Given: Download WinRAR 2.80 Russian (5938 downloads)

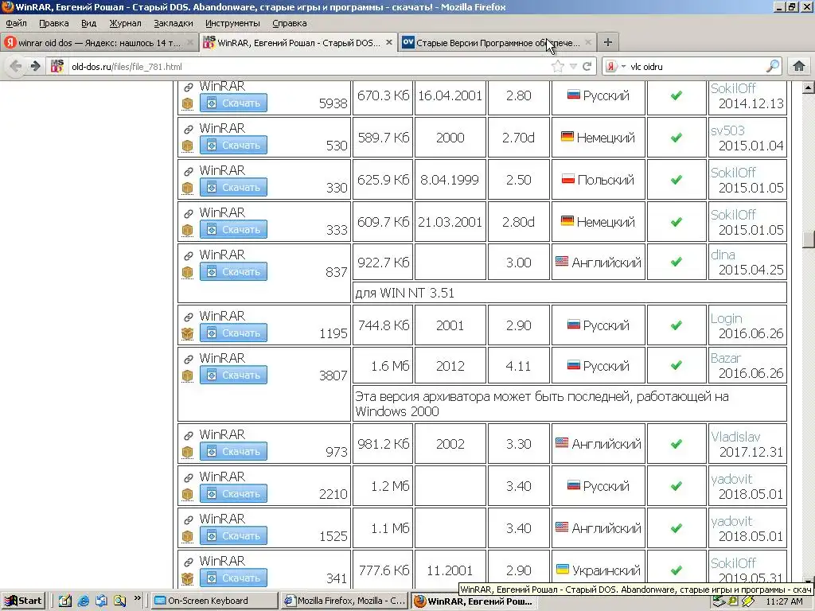Looking at the screenshot, I should click(x=233, y=103).
